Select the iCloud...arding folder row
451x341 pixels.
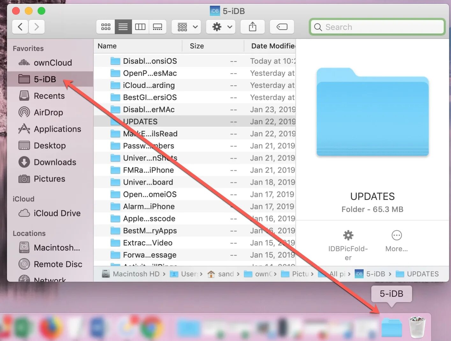(195, 85)
